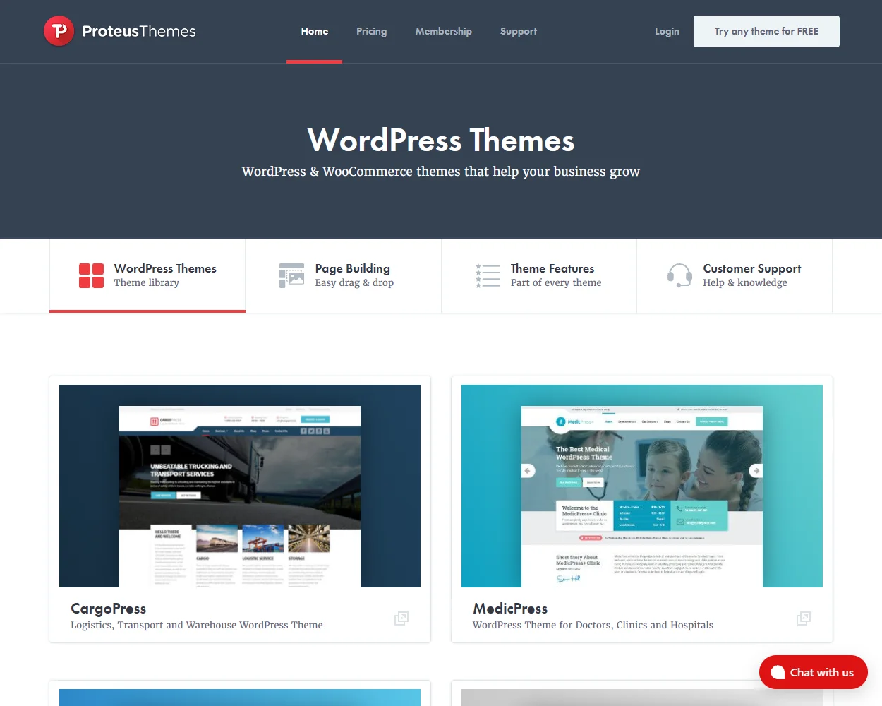Screen dimensions: 882x706
Task: Open the CargoPress title link
Action: click(108, 609)
